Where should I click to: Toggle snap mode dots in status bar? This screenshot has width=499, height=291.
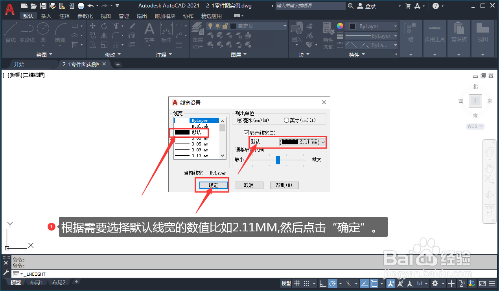pos(306,283)
